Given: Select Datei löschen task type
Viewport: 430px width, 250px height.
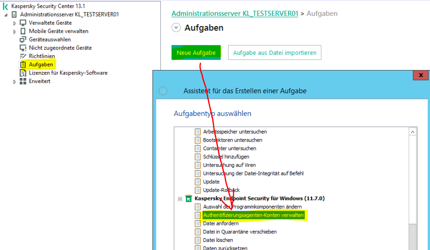Looking at the screenshot, I should click(x=218, y=240).
